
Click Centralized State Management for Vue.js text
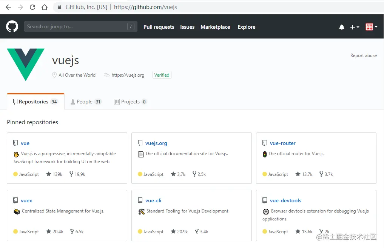click(63, 211)
